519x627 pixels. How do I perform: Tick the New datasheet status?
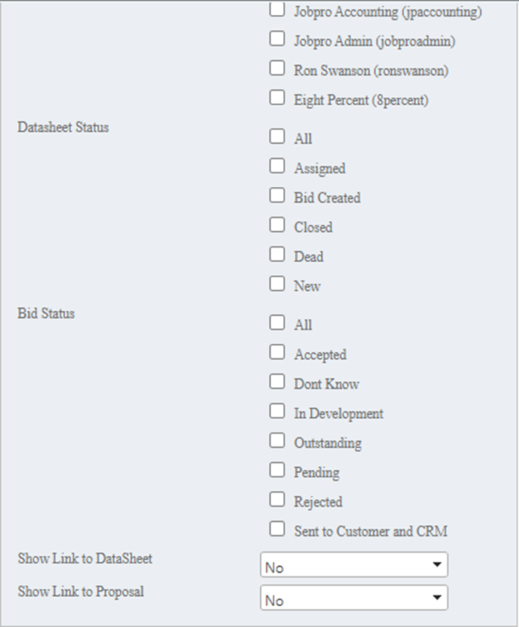click(277, 284)
